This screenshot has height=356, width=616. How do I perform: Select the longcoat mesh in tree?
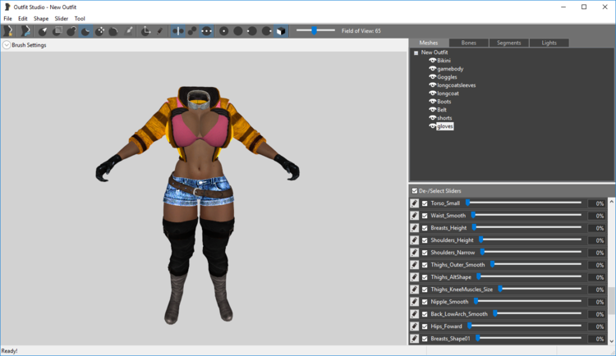pos(448,94)
